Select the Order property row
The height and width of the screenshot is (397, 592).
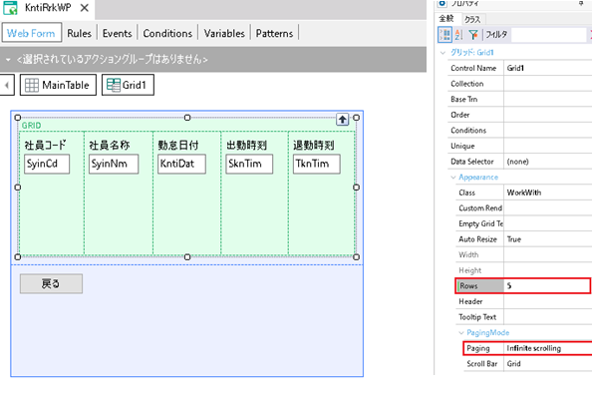520,115
